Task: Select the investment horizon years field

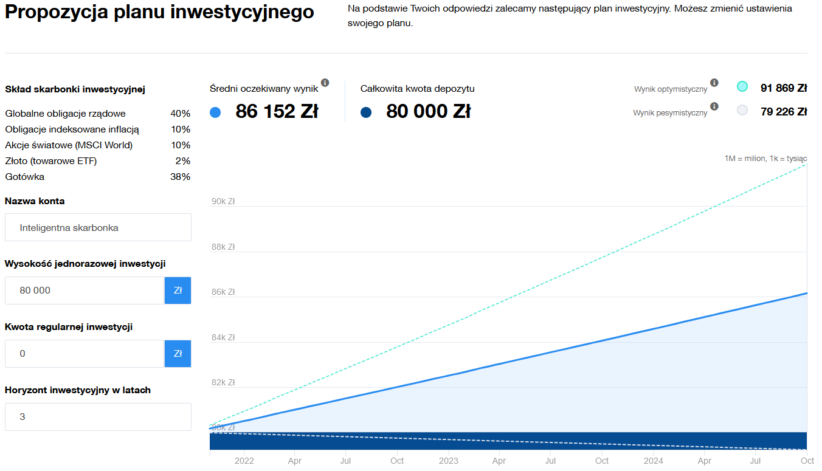Action: coord(98,417)
